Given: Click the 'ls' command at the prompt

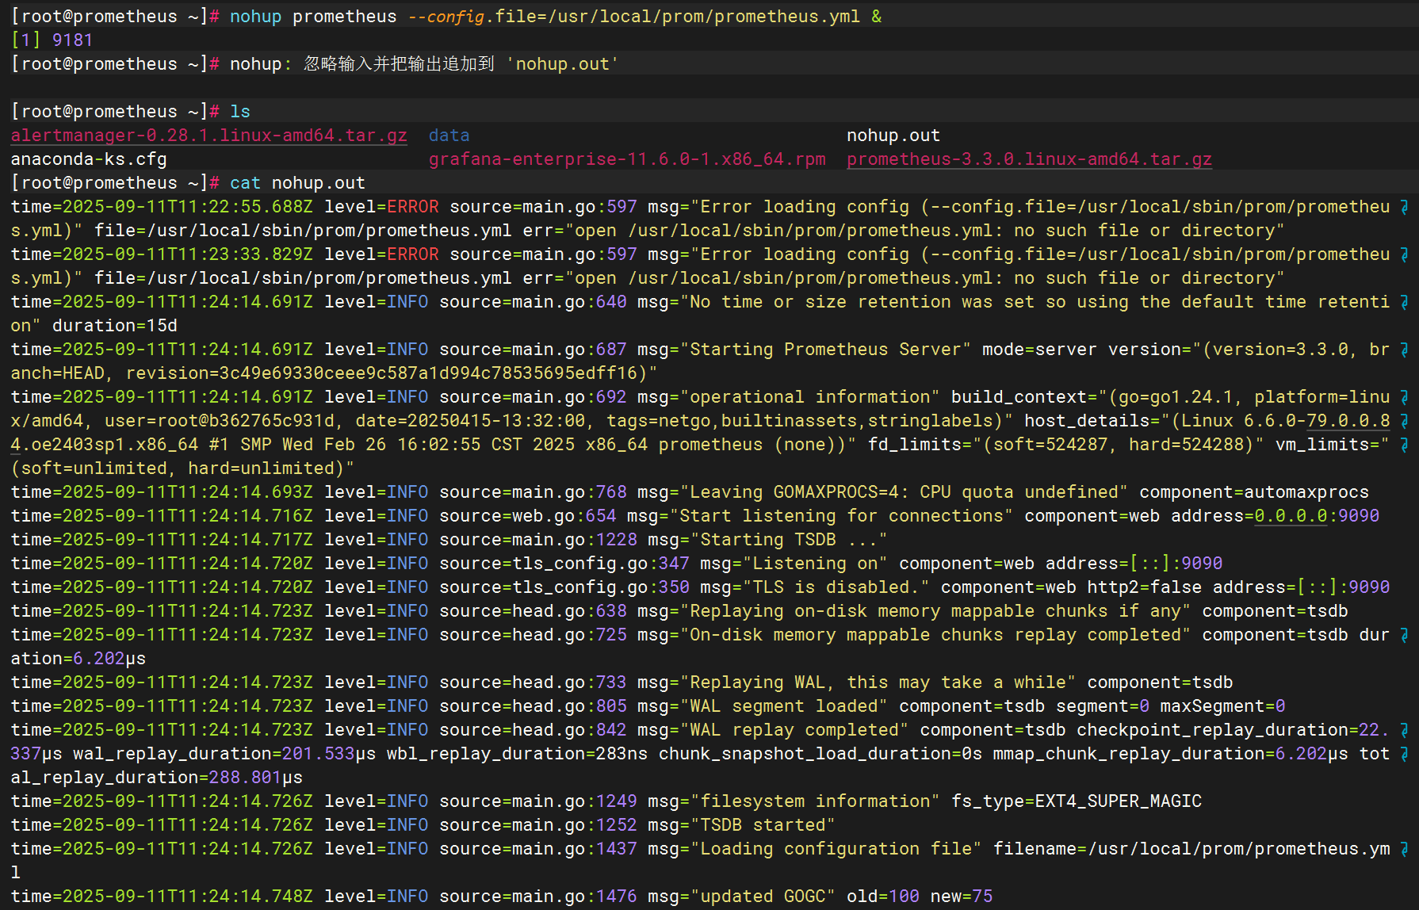Looking at the screenshot, I should pos(240,112).
